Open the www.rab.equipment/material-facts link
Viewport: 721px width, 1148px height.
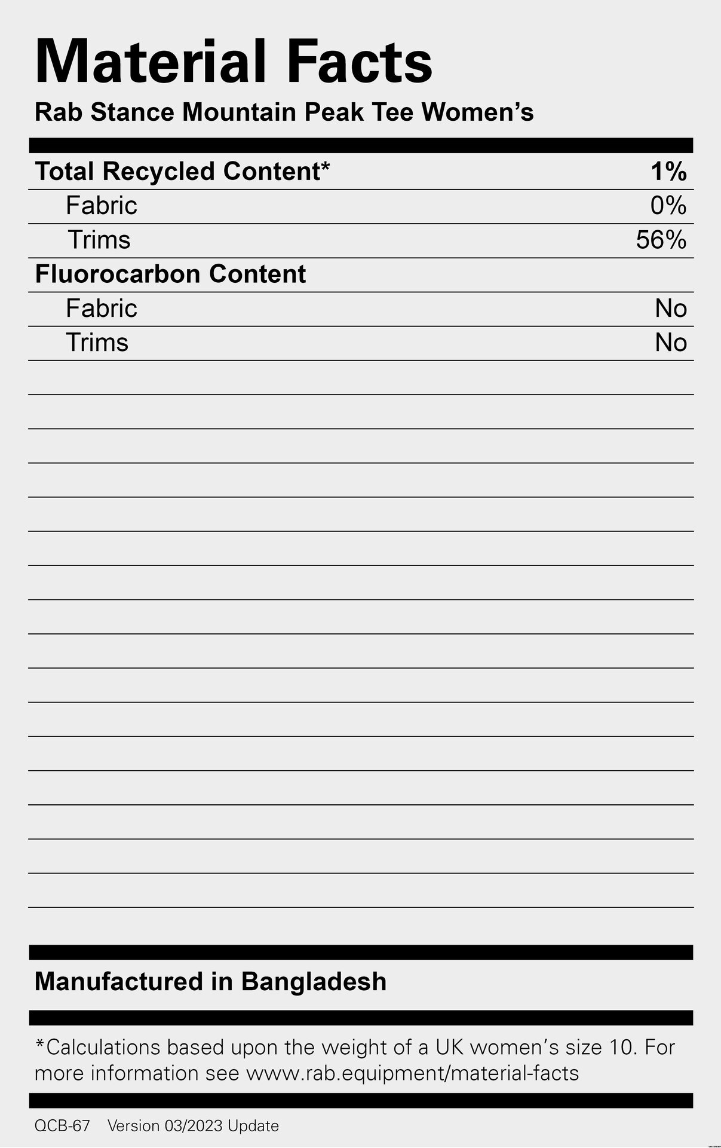[412, 1073]
